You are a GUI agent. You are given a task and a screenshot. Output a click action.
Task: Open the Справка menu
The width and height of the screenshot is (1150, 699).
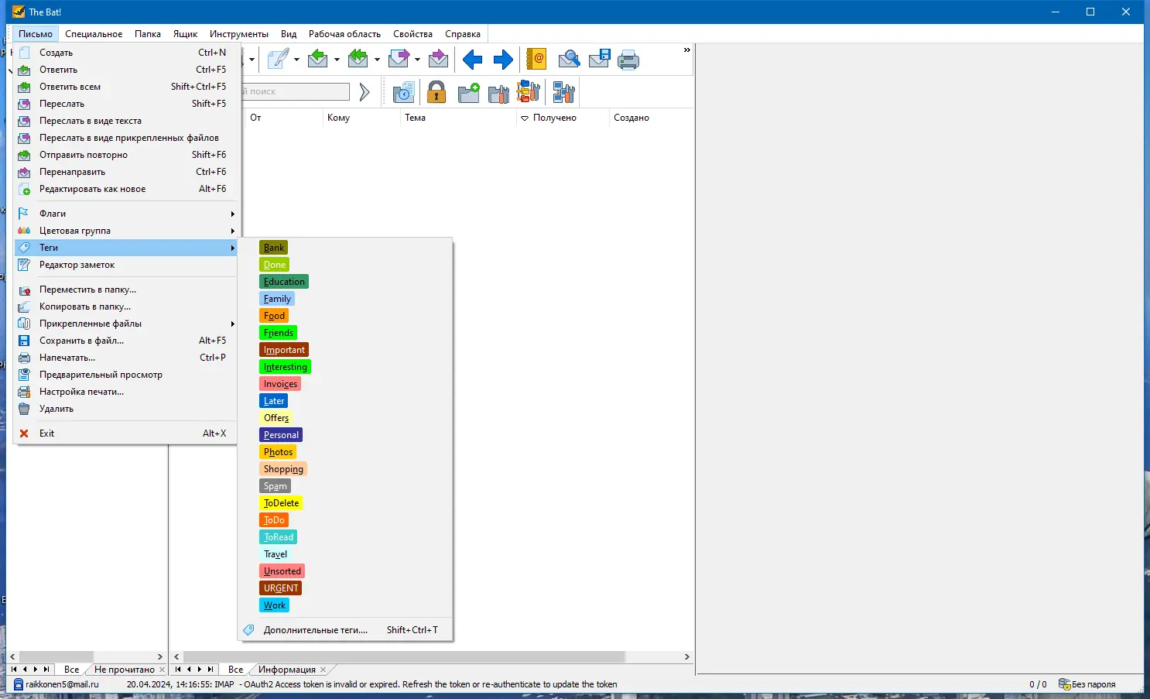click(463, 34)
